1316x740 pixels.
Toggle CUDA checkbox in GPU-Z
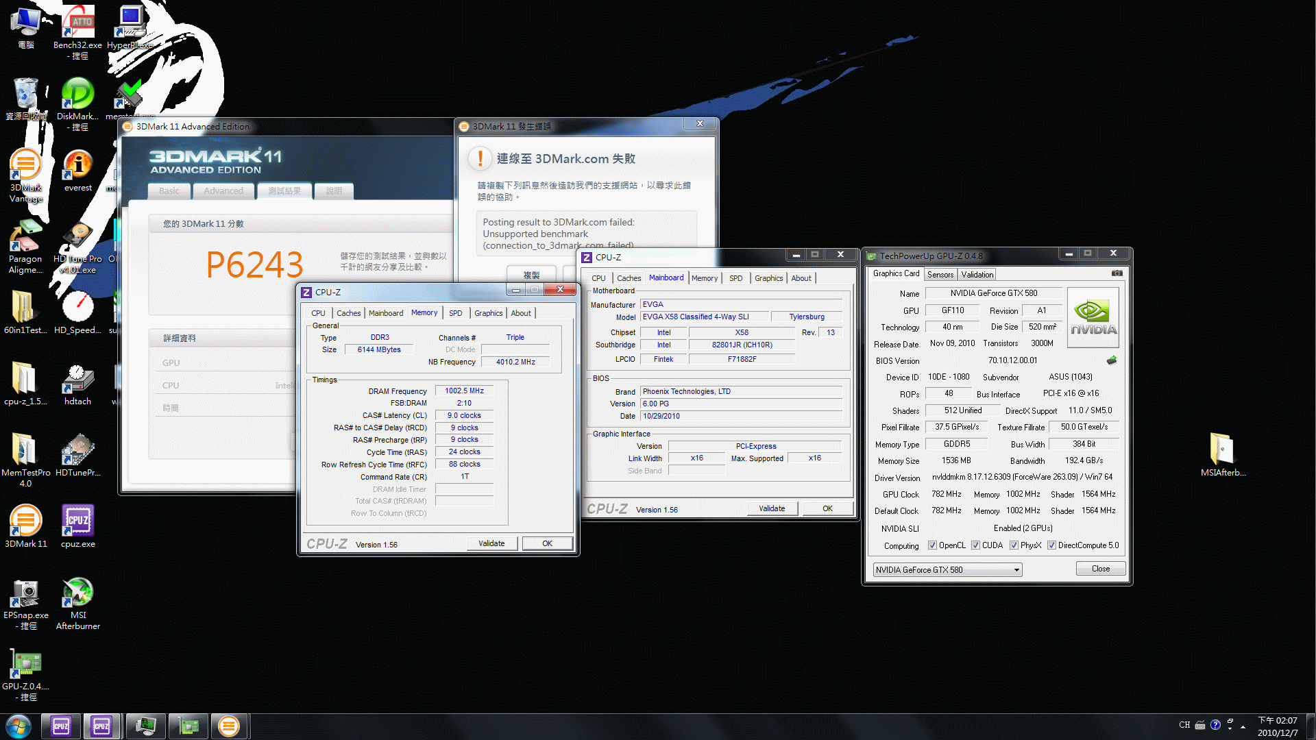975,545
